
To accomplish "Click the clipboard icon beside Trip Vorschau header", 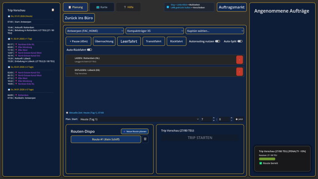I will [x=53, y=10].
